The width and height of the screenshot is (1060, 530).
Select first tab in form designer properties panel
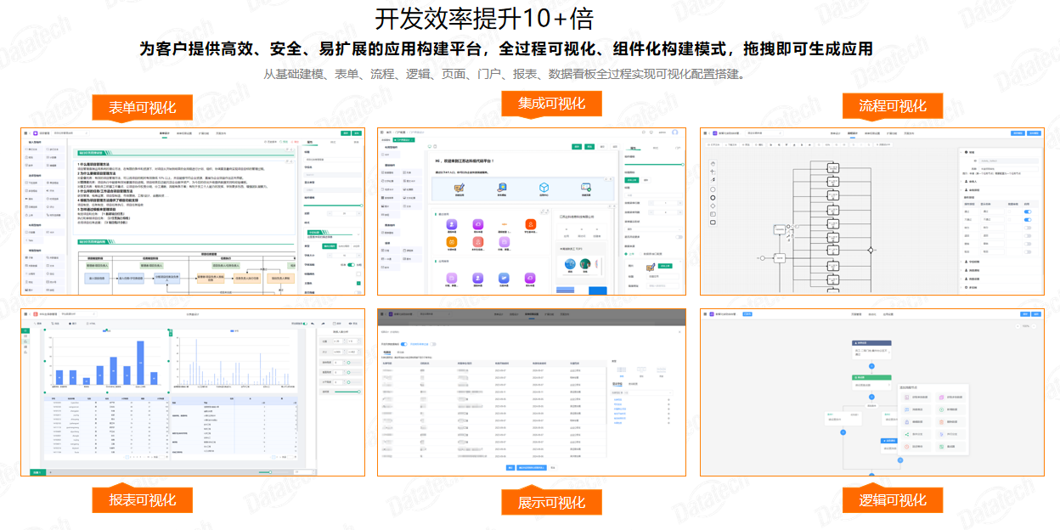309,142
